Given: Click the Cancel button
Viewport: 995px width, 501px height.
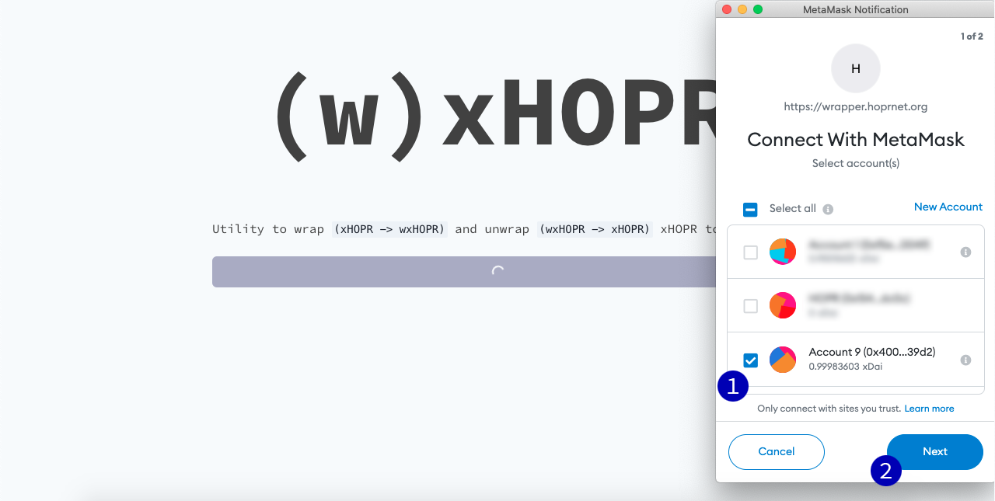Looking at the screenshot, I should pyautogui.click(x=777, y=452).
